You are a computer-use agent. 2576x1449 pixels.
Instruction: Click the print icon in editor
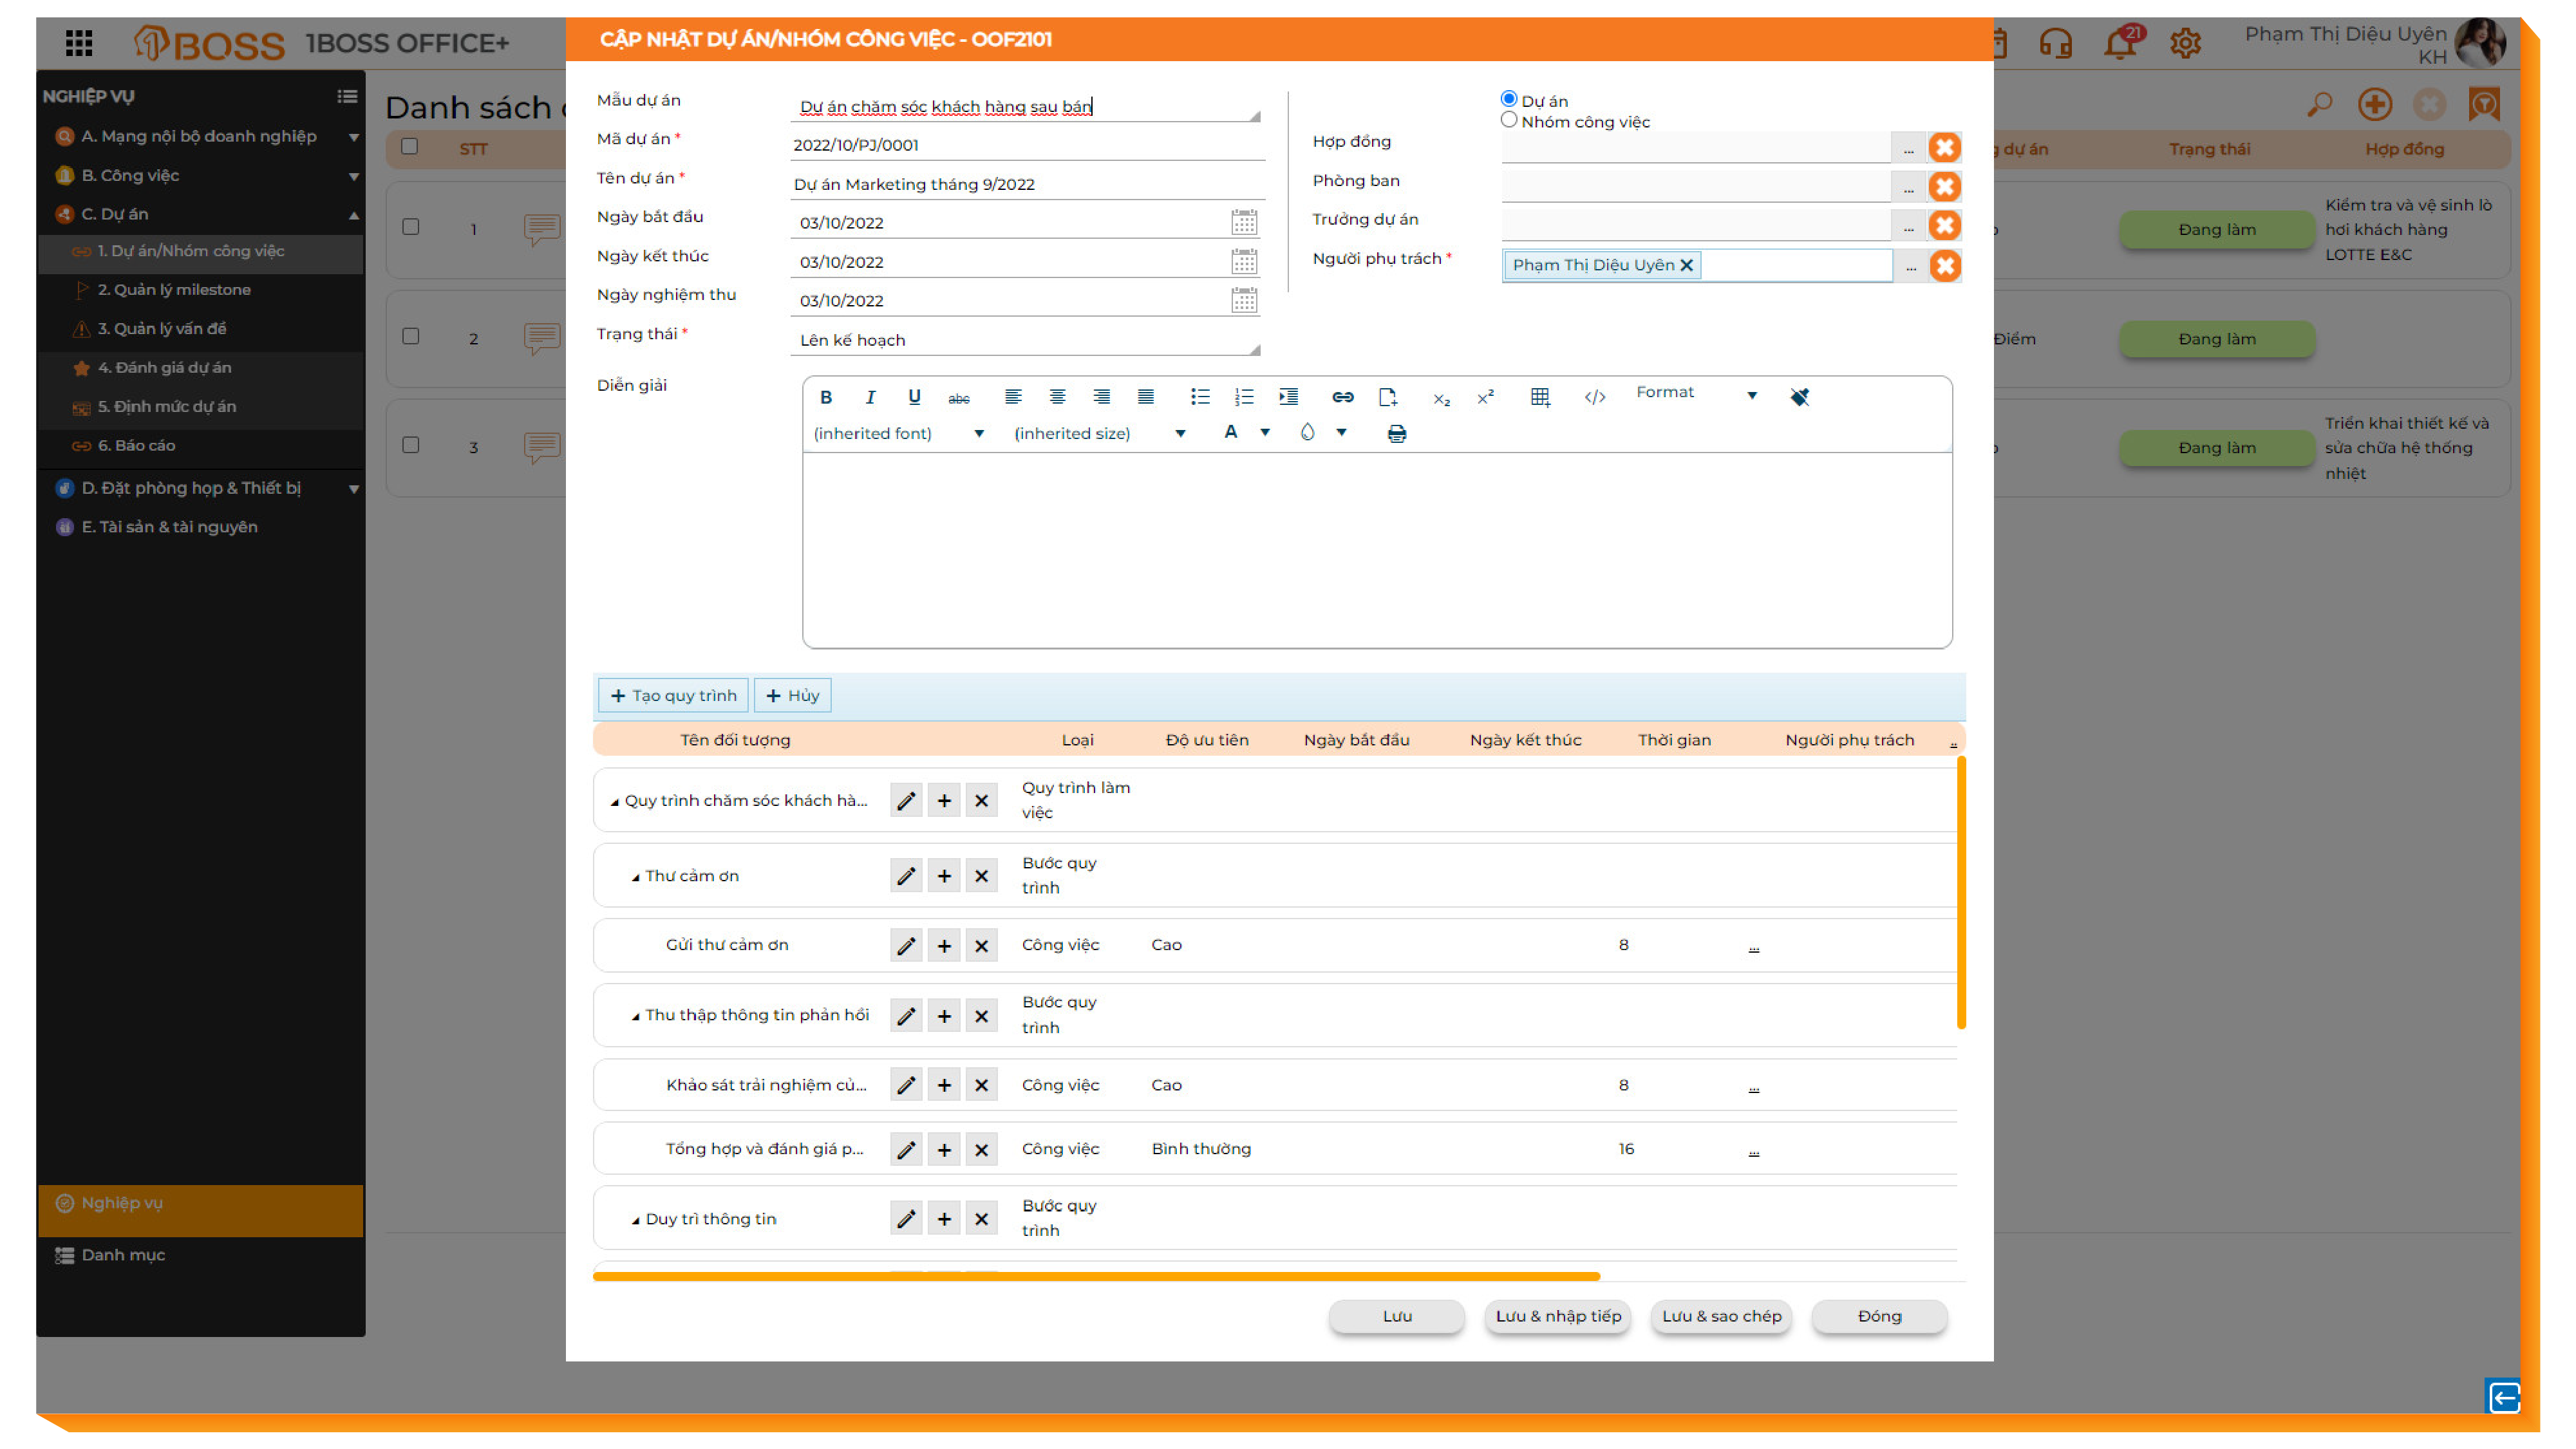pyautogui.click(x=1397, y=433)
